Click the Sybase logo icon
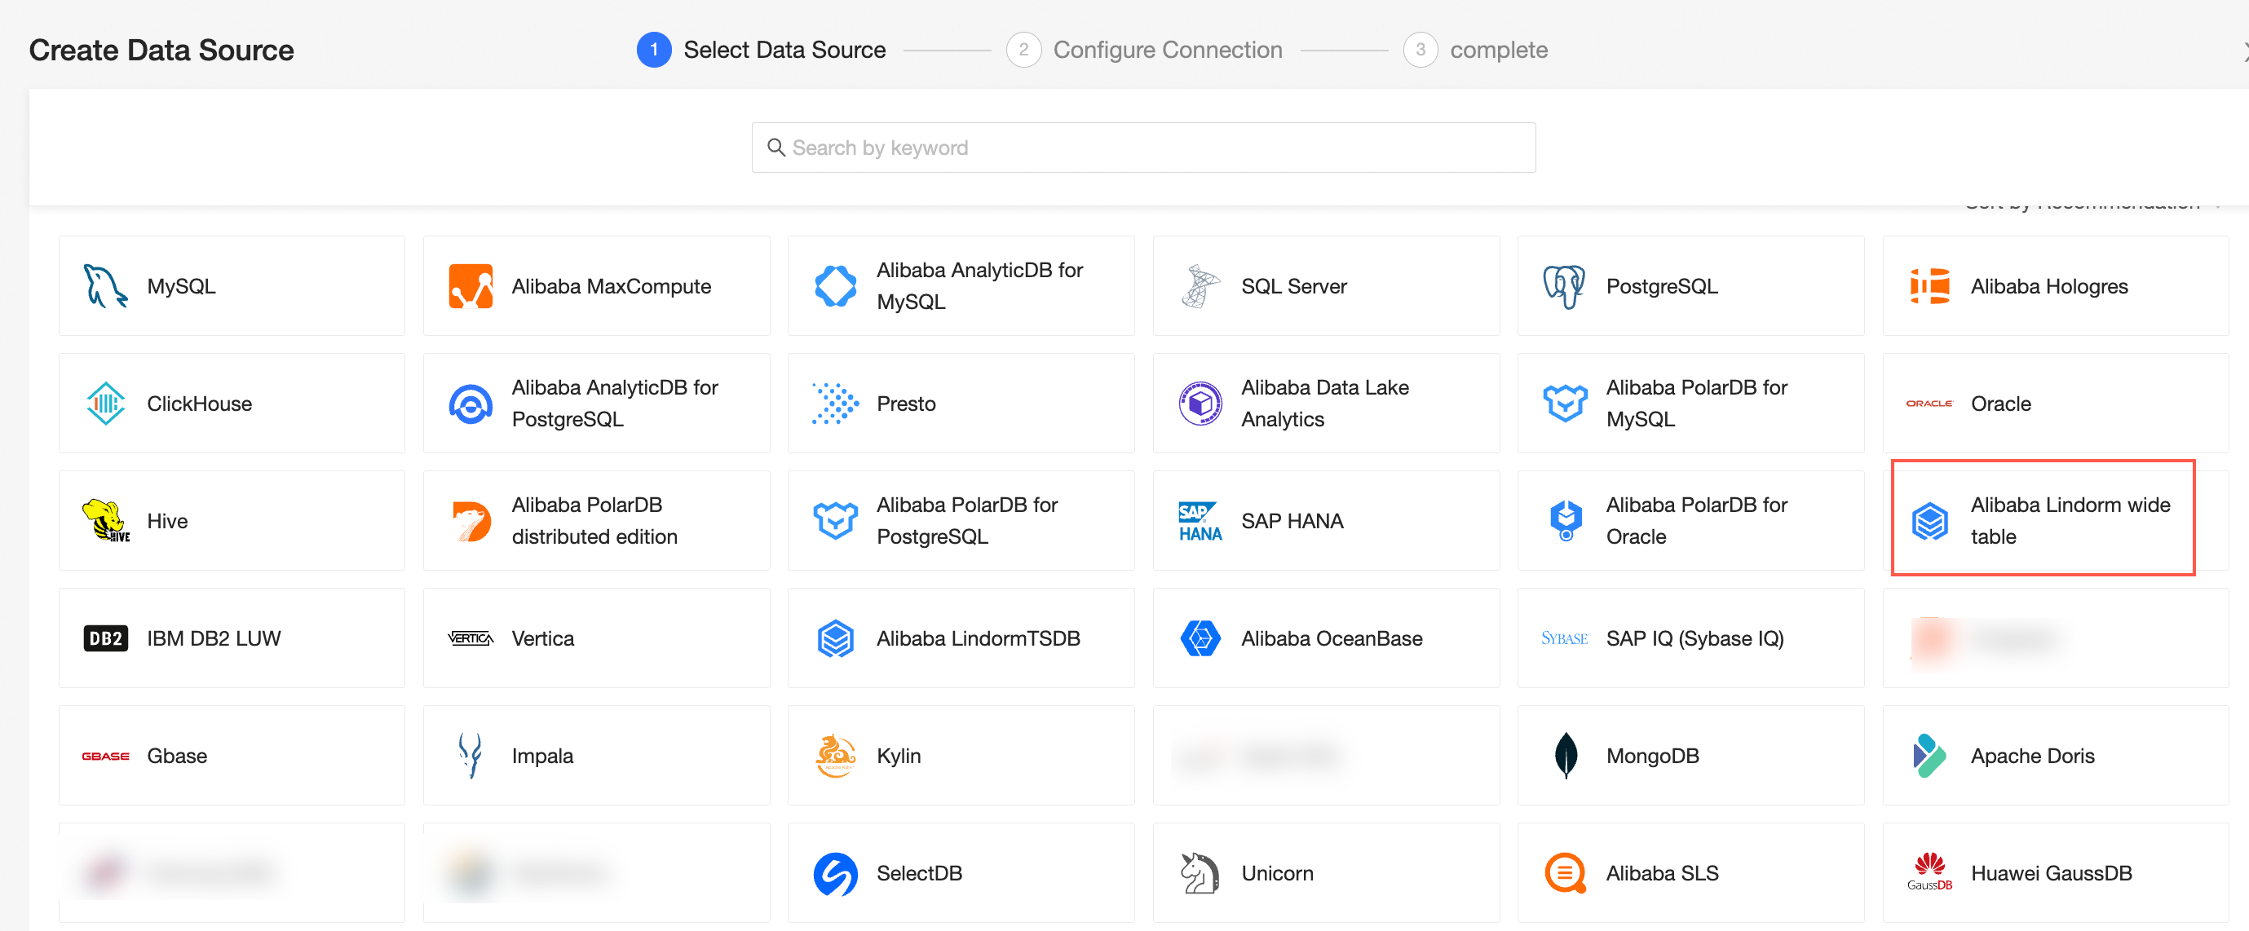Screen dimensions: 2249x931 1565,638
